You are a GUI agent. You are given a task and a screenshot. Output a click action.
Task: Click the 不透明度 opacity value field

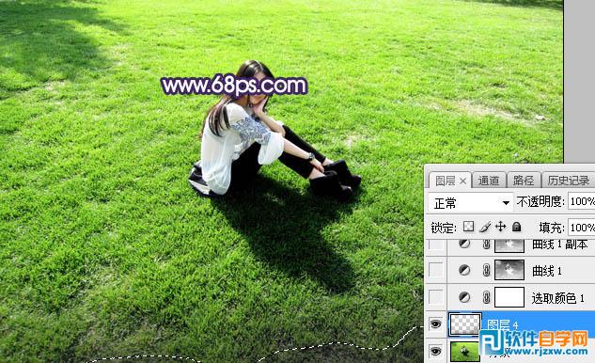581,201
